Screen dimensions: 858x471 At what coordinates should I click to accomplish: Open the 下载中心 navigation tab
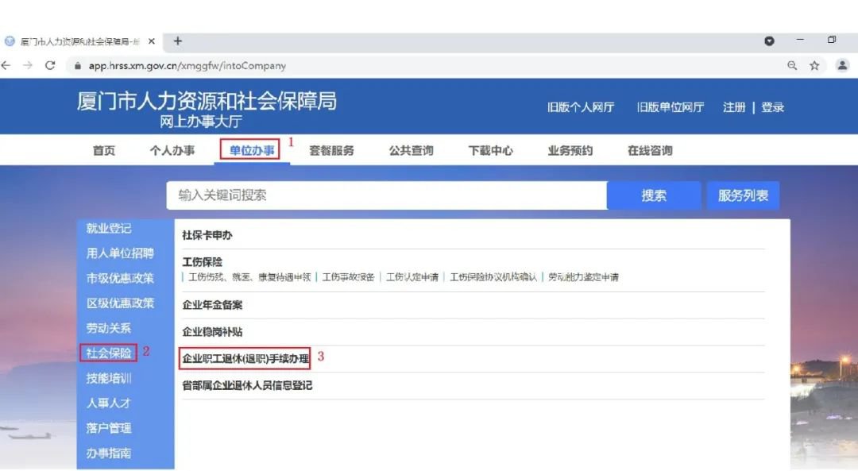click(490, 150)
